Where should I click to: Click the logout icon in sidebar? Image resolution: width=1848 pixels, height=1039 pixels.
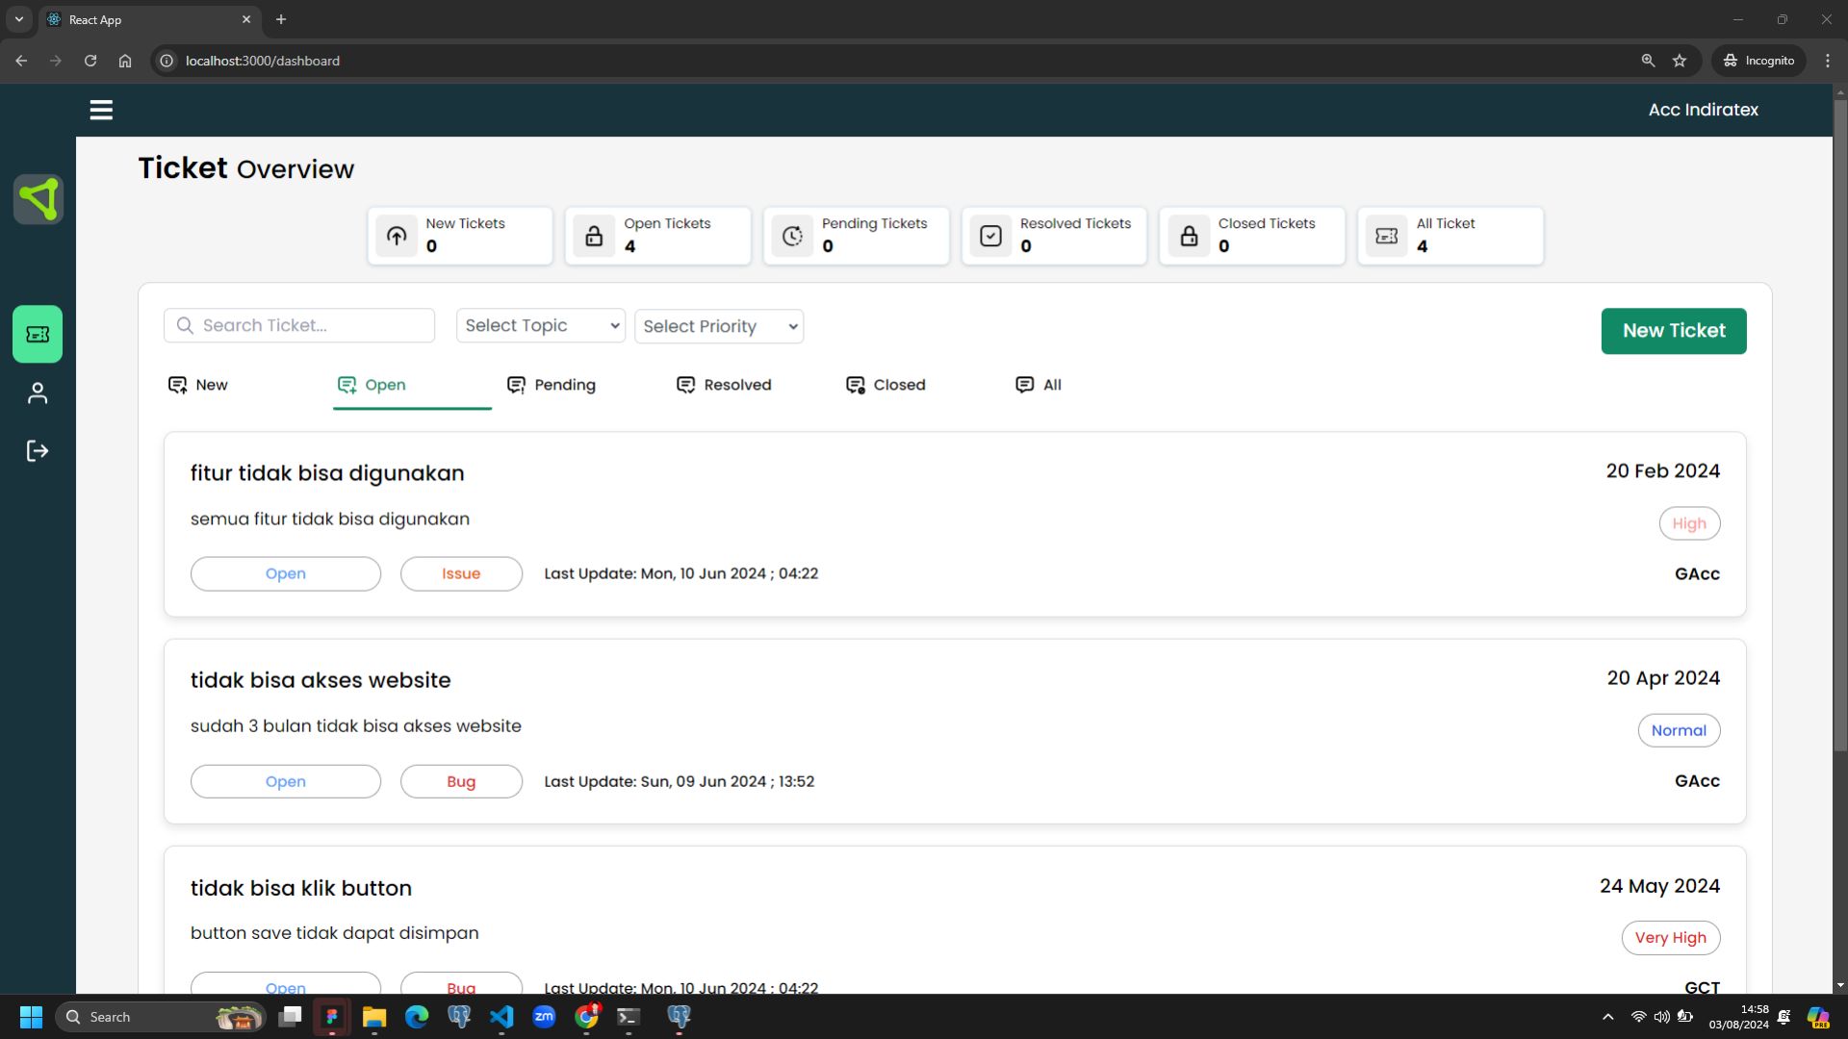[x=38, y=451]
